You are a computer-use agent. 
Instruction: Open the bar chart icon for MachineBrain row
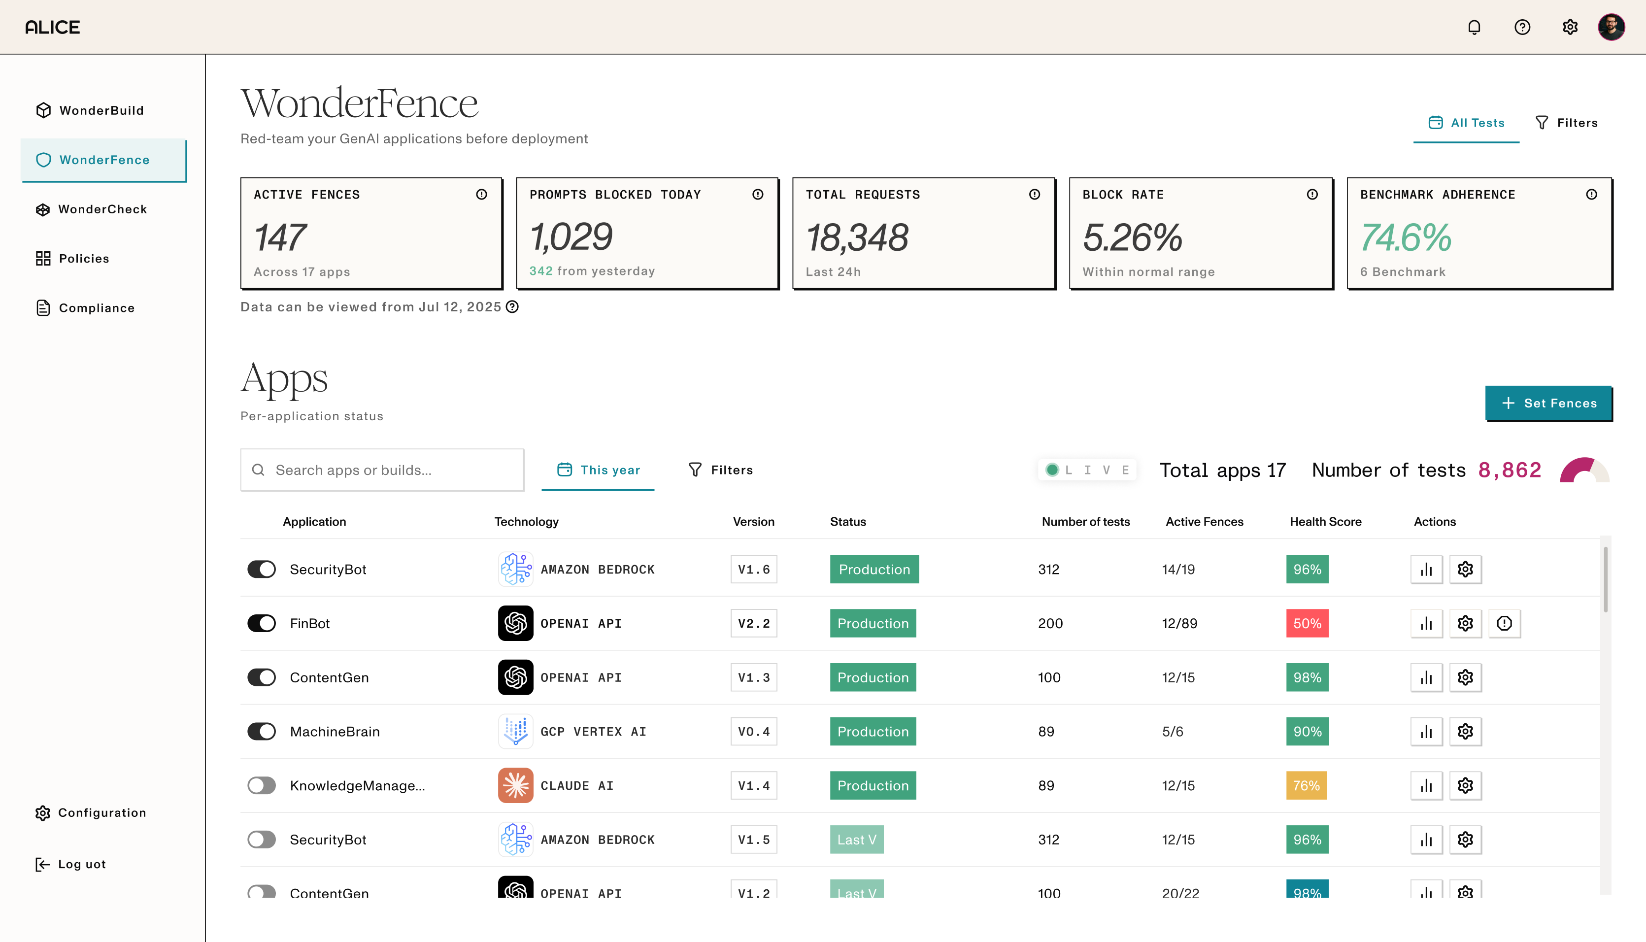[x=1426, y=731]
